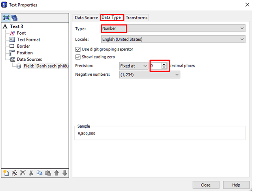Open the Locale dropdown
Image resolution: width=253 pixels, height=192 pixels.
(173, 39)
